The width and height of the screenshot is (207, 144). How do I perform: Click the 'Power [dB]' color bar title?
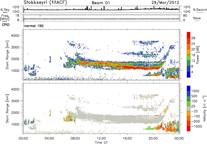197,55
